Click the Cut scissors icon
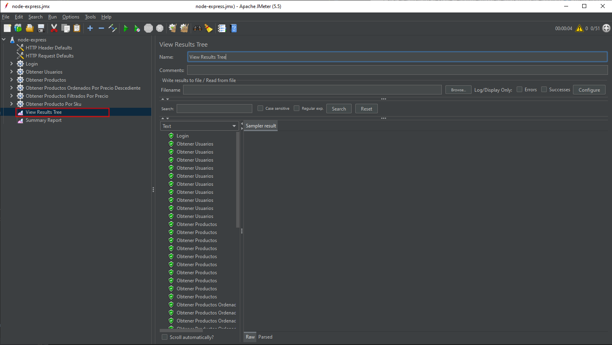This screenshot has height=345, width=612. coord(54,28)
